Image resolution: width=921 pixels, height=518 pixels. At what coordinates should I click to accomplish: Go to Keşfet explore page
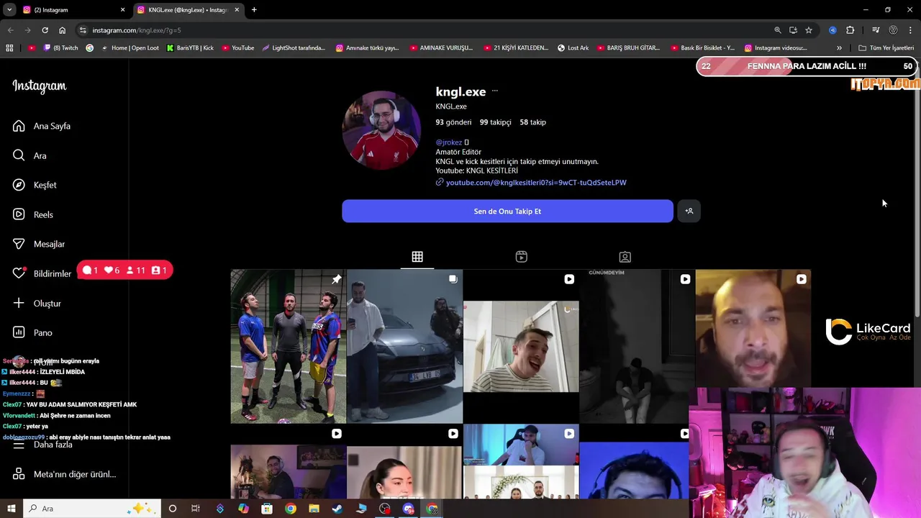coord(35,185)
